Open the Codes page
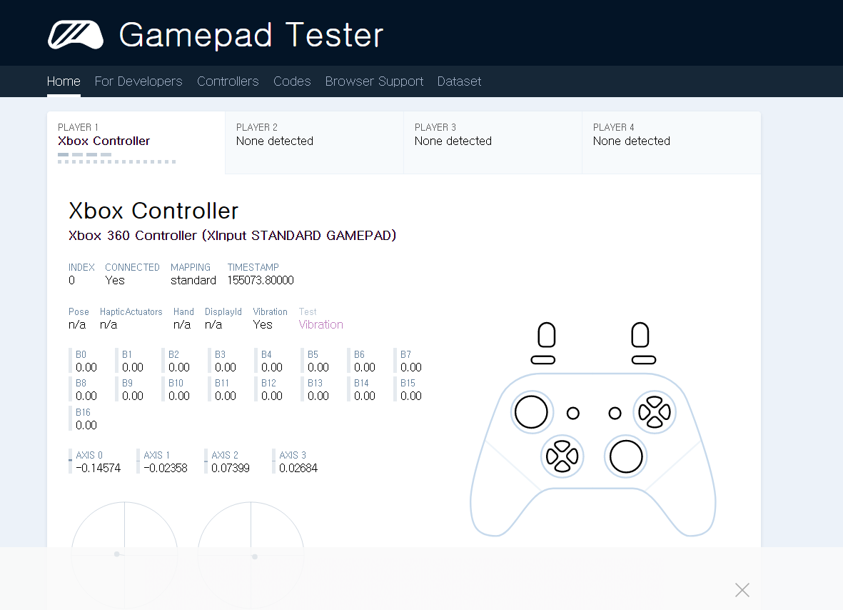 (292, 81)
